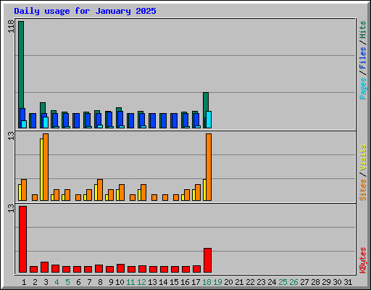Click the cyan Pages bar for day 18

pos(209,120)
